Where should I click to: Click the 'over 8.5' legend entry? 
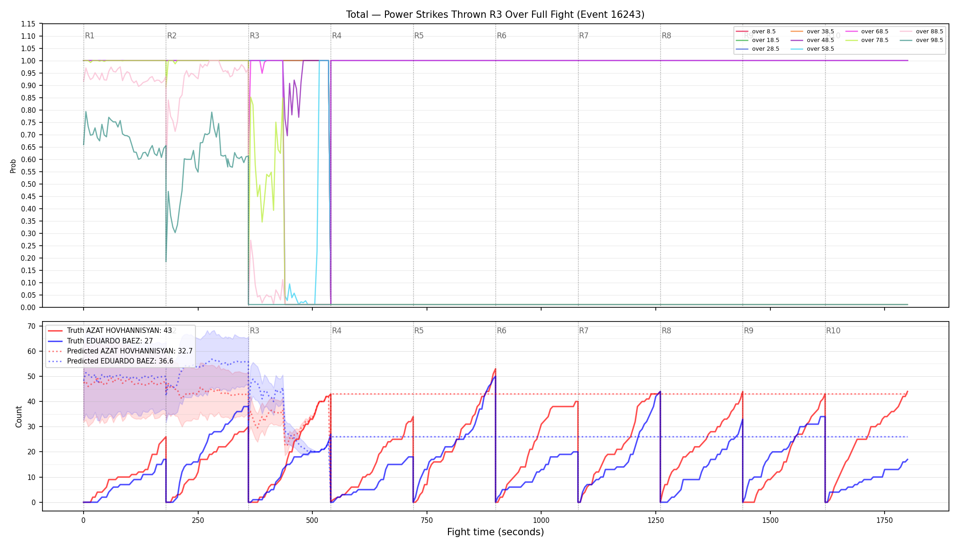pos(756,32)
